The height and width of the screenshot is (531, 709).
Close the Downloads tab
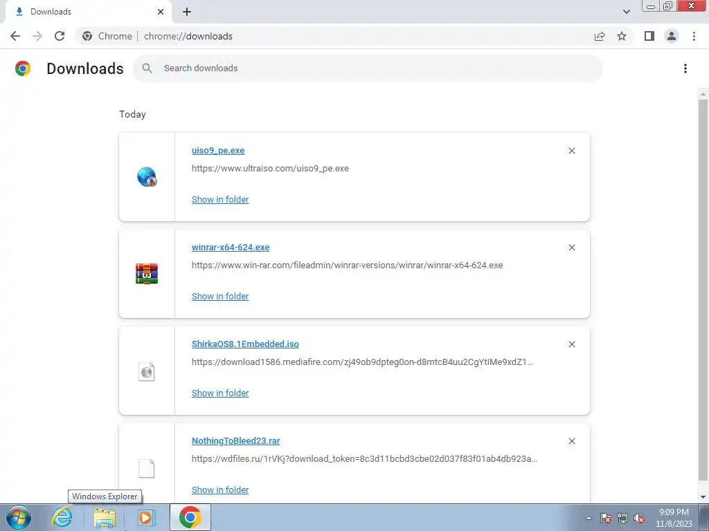coord(161,12)
